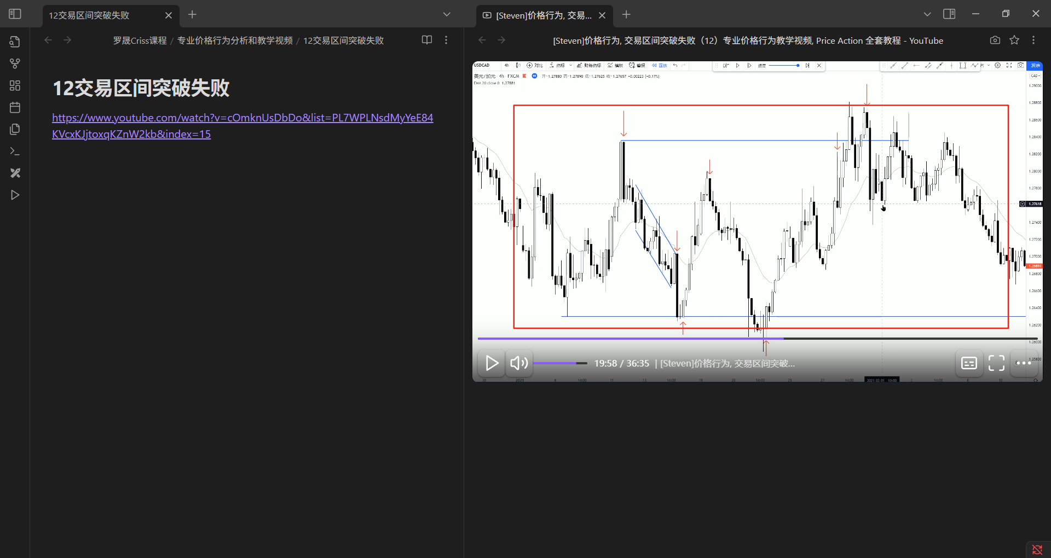Viewport: 1051px width, 558px height.
Task: Click the crossed tools ribbon icon
Action: click(x=15, y=173)
